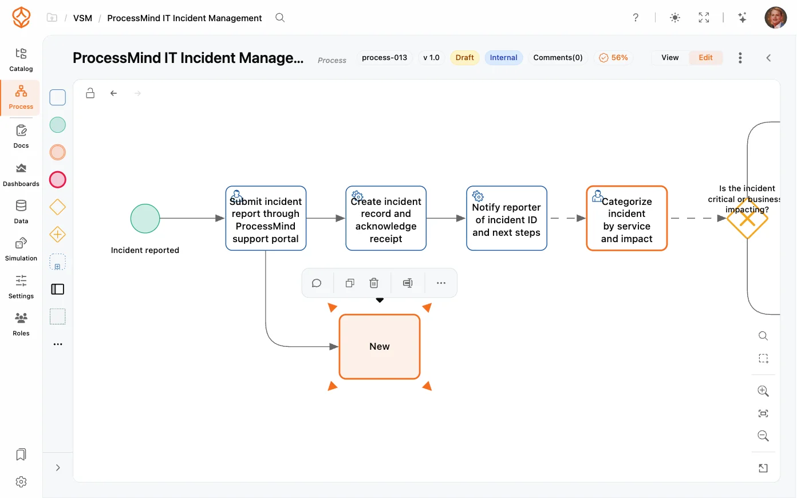
Task: Click the process-013 ID chip
Action: 385,58
